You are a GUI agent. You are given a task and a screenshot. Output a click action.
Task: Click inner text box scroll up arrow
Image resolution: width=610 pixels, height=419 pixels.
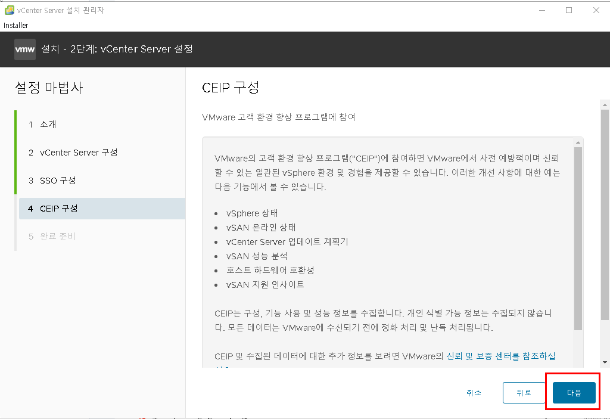coord(578,142)
